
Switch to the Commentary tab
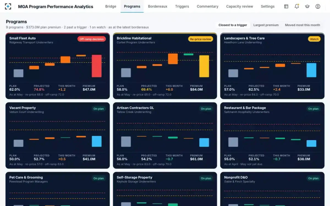tap(208, 6)
